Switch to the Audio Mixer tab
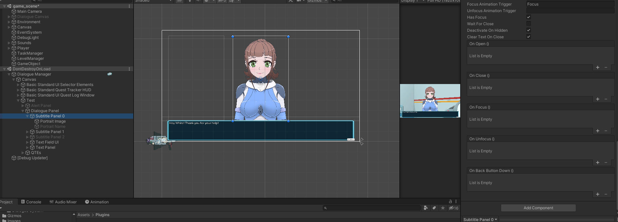This screenshot has height=222, width=618. tap(63, 202)
